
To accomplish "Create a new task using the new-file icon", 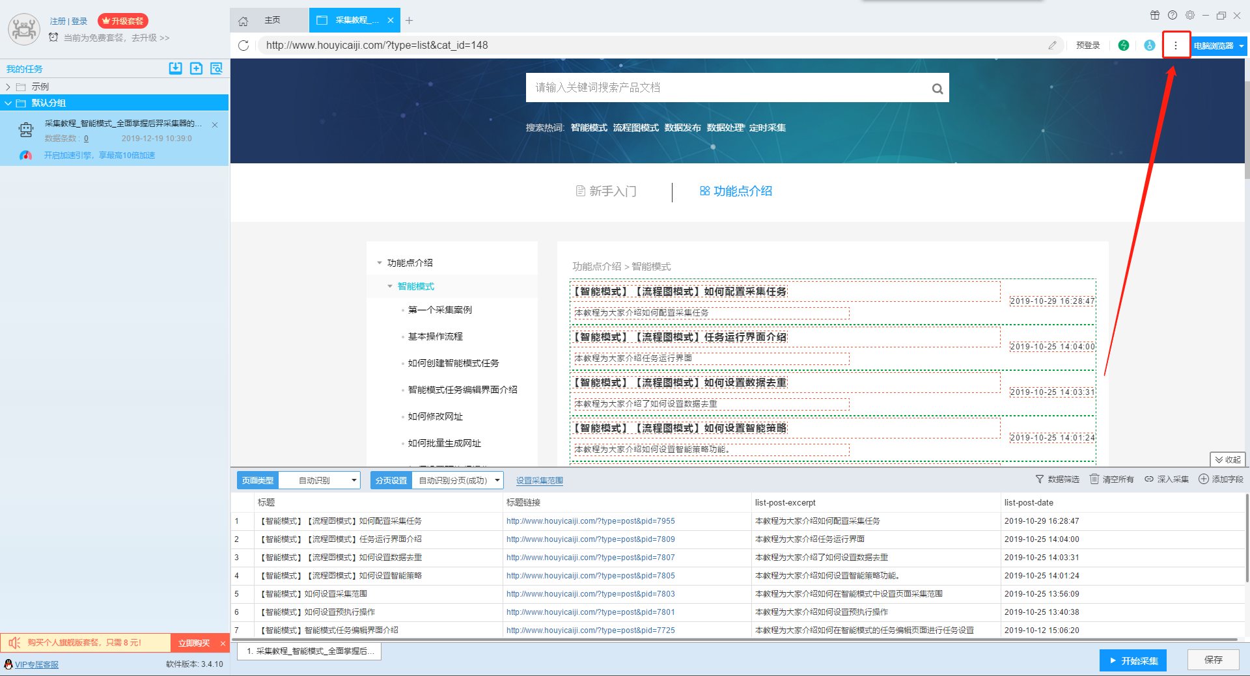I will (x=196, y=68).
